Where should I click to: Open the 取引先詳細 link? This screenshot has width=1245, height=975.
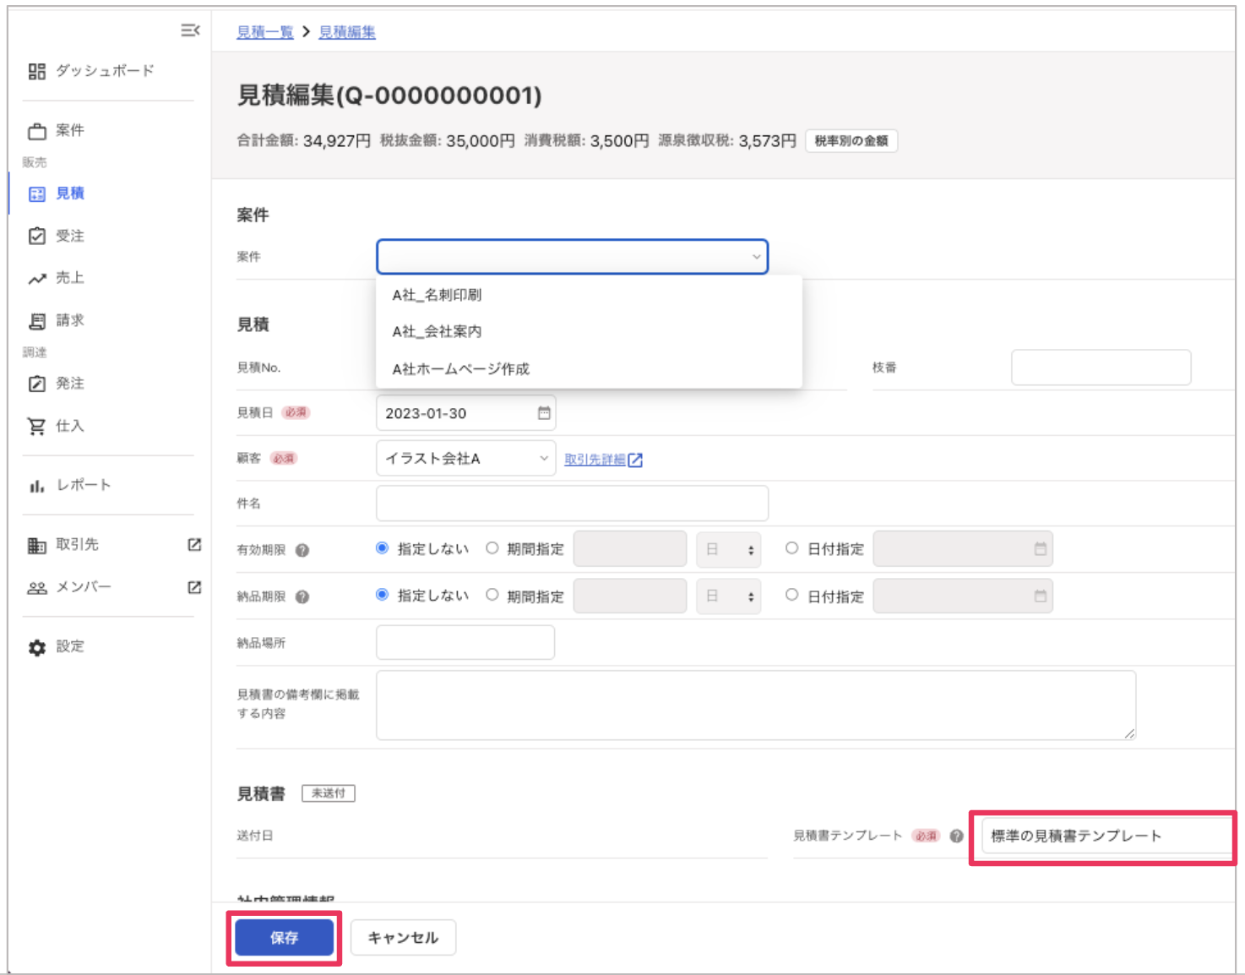(x=595, y=460)
